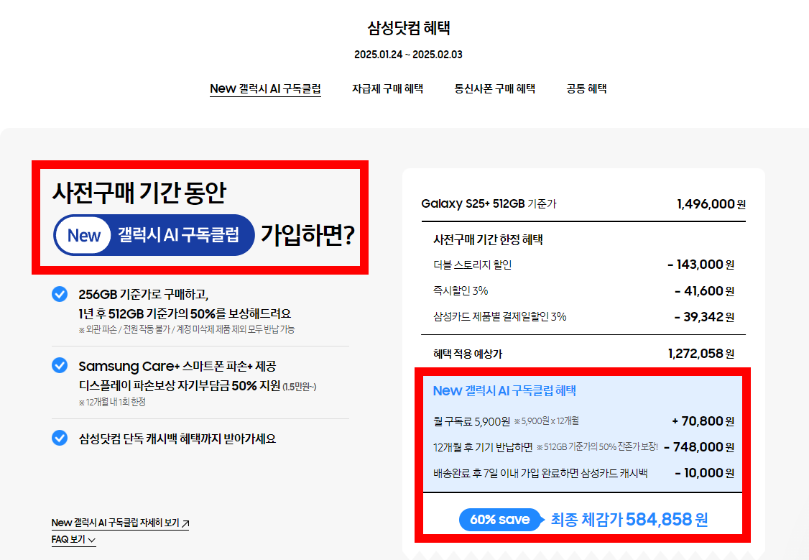809x560 pixels.
Task: Click the arrow icon beside 자세히 보기
Action: pos(186,523)
